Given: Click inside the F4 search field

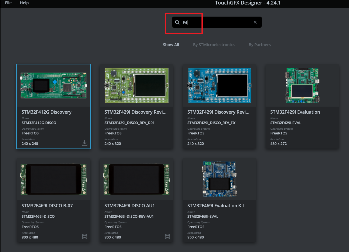Looking at the screenshot, I should click(216, 22).
